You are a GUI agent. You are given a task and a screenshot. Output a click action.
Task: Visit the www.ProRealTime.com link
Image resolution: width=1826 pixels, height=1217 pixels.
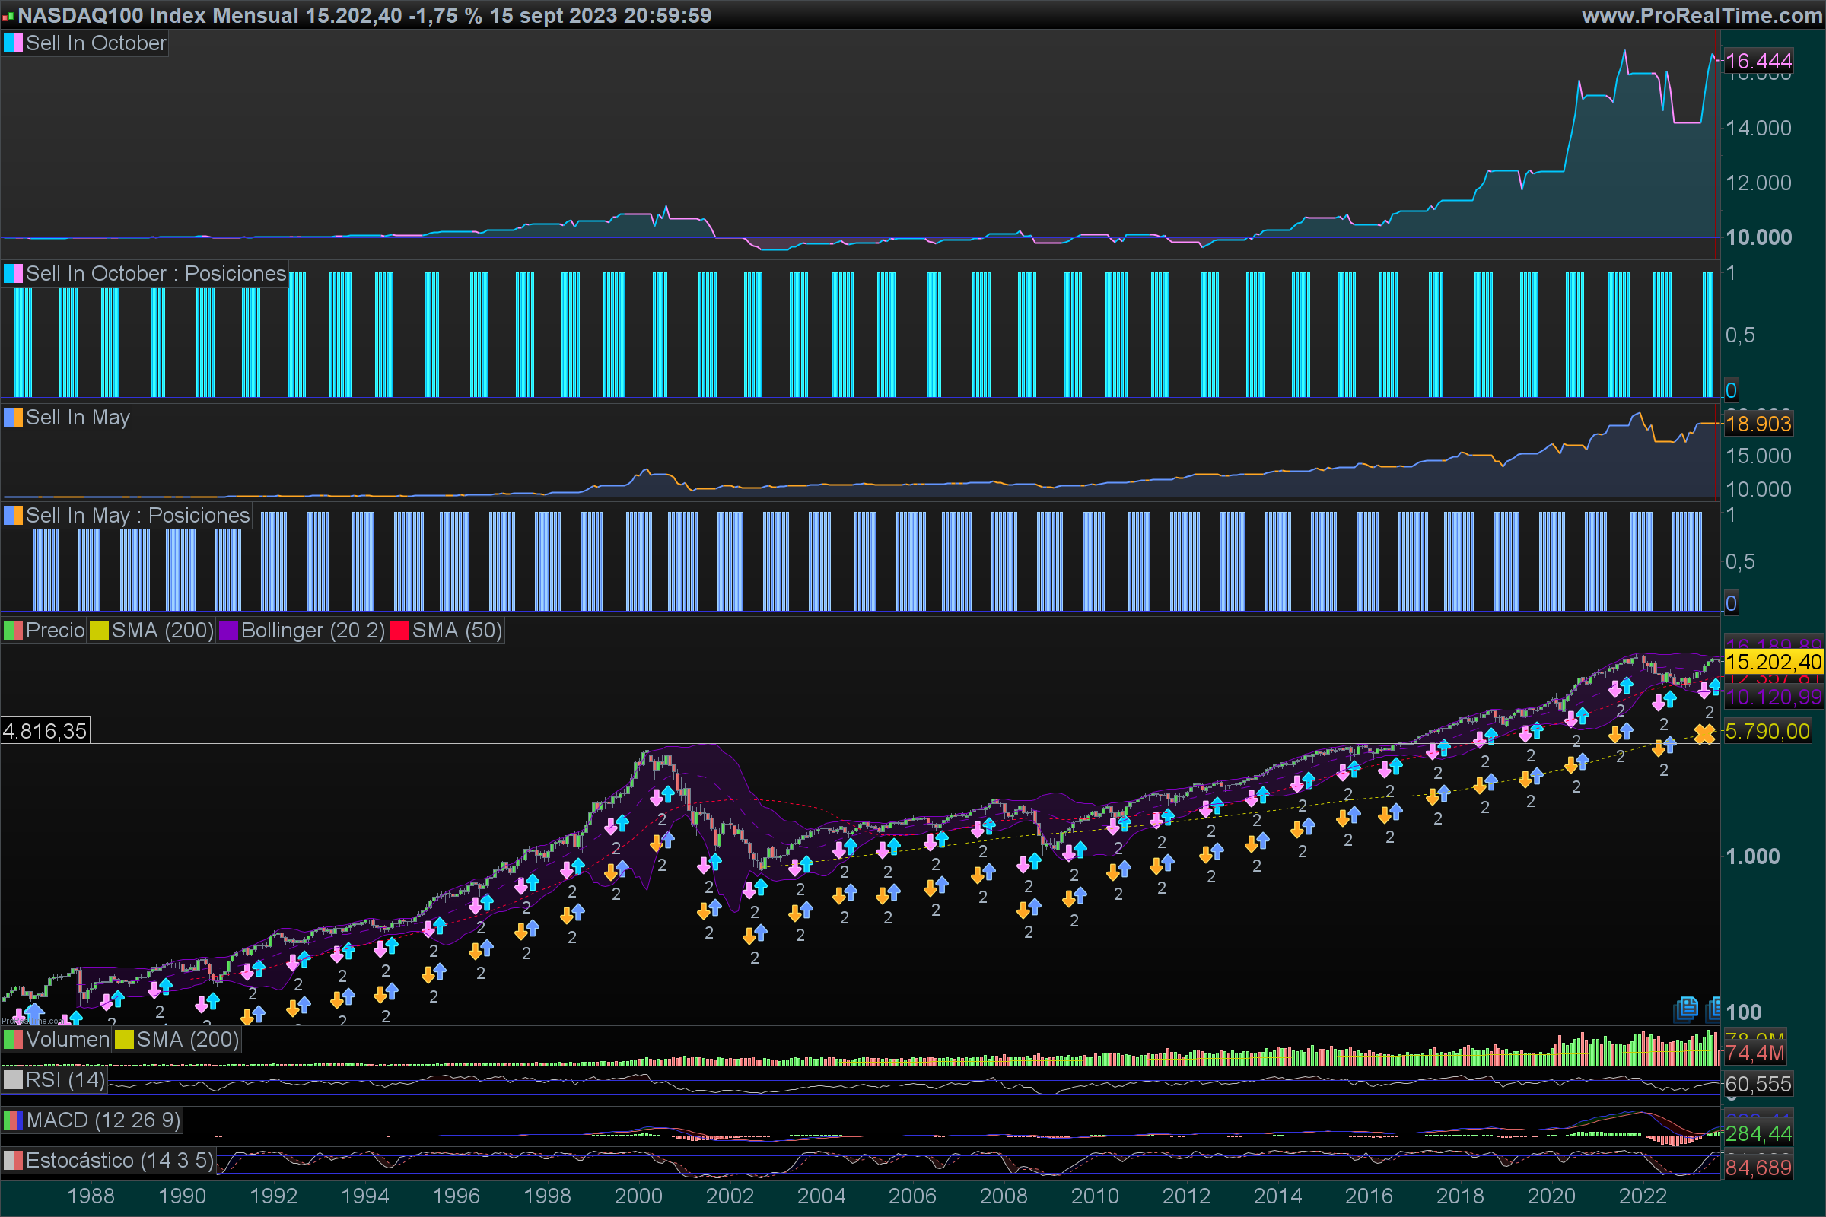pyautogui.click(x=1702, y=15)
